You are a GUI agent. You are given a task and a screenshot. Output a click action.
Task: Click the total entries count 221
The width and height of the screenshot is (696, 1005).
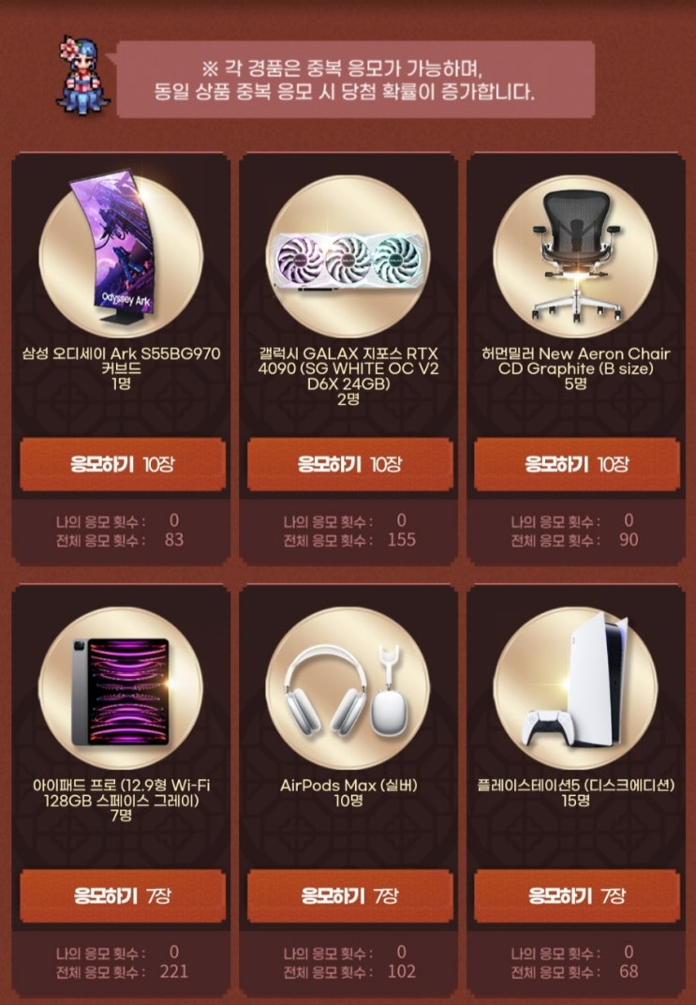pyautogui.click(x=173, y=971)
